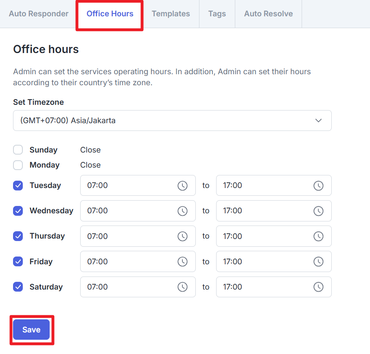Click clock icon in Tuesday start time
The height and width of the screenshot is (354, 370).
[182, 186]
